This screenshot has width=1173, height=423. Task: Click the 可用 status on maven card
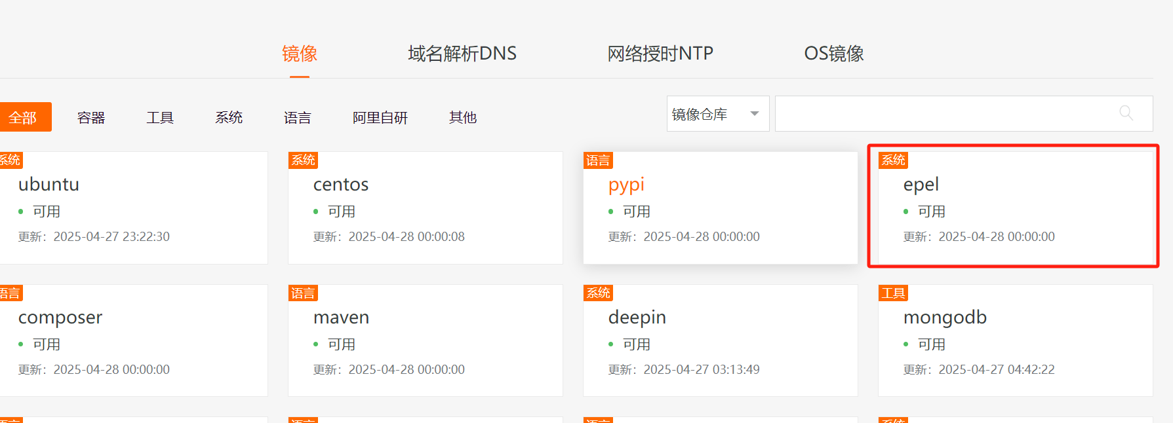point(342,344)
